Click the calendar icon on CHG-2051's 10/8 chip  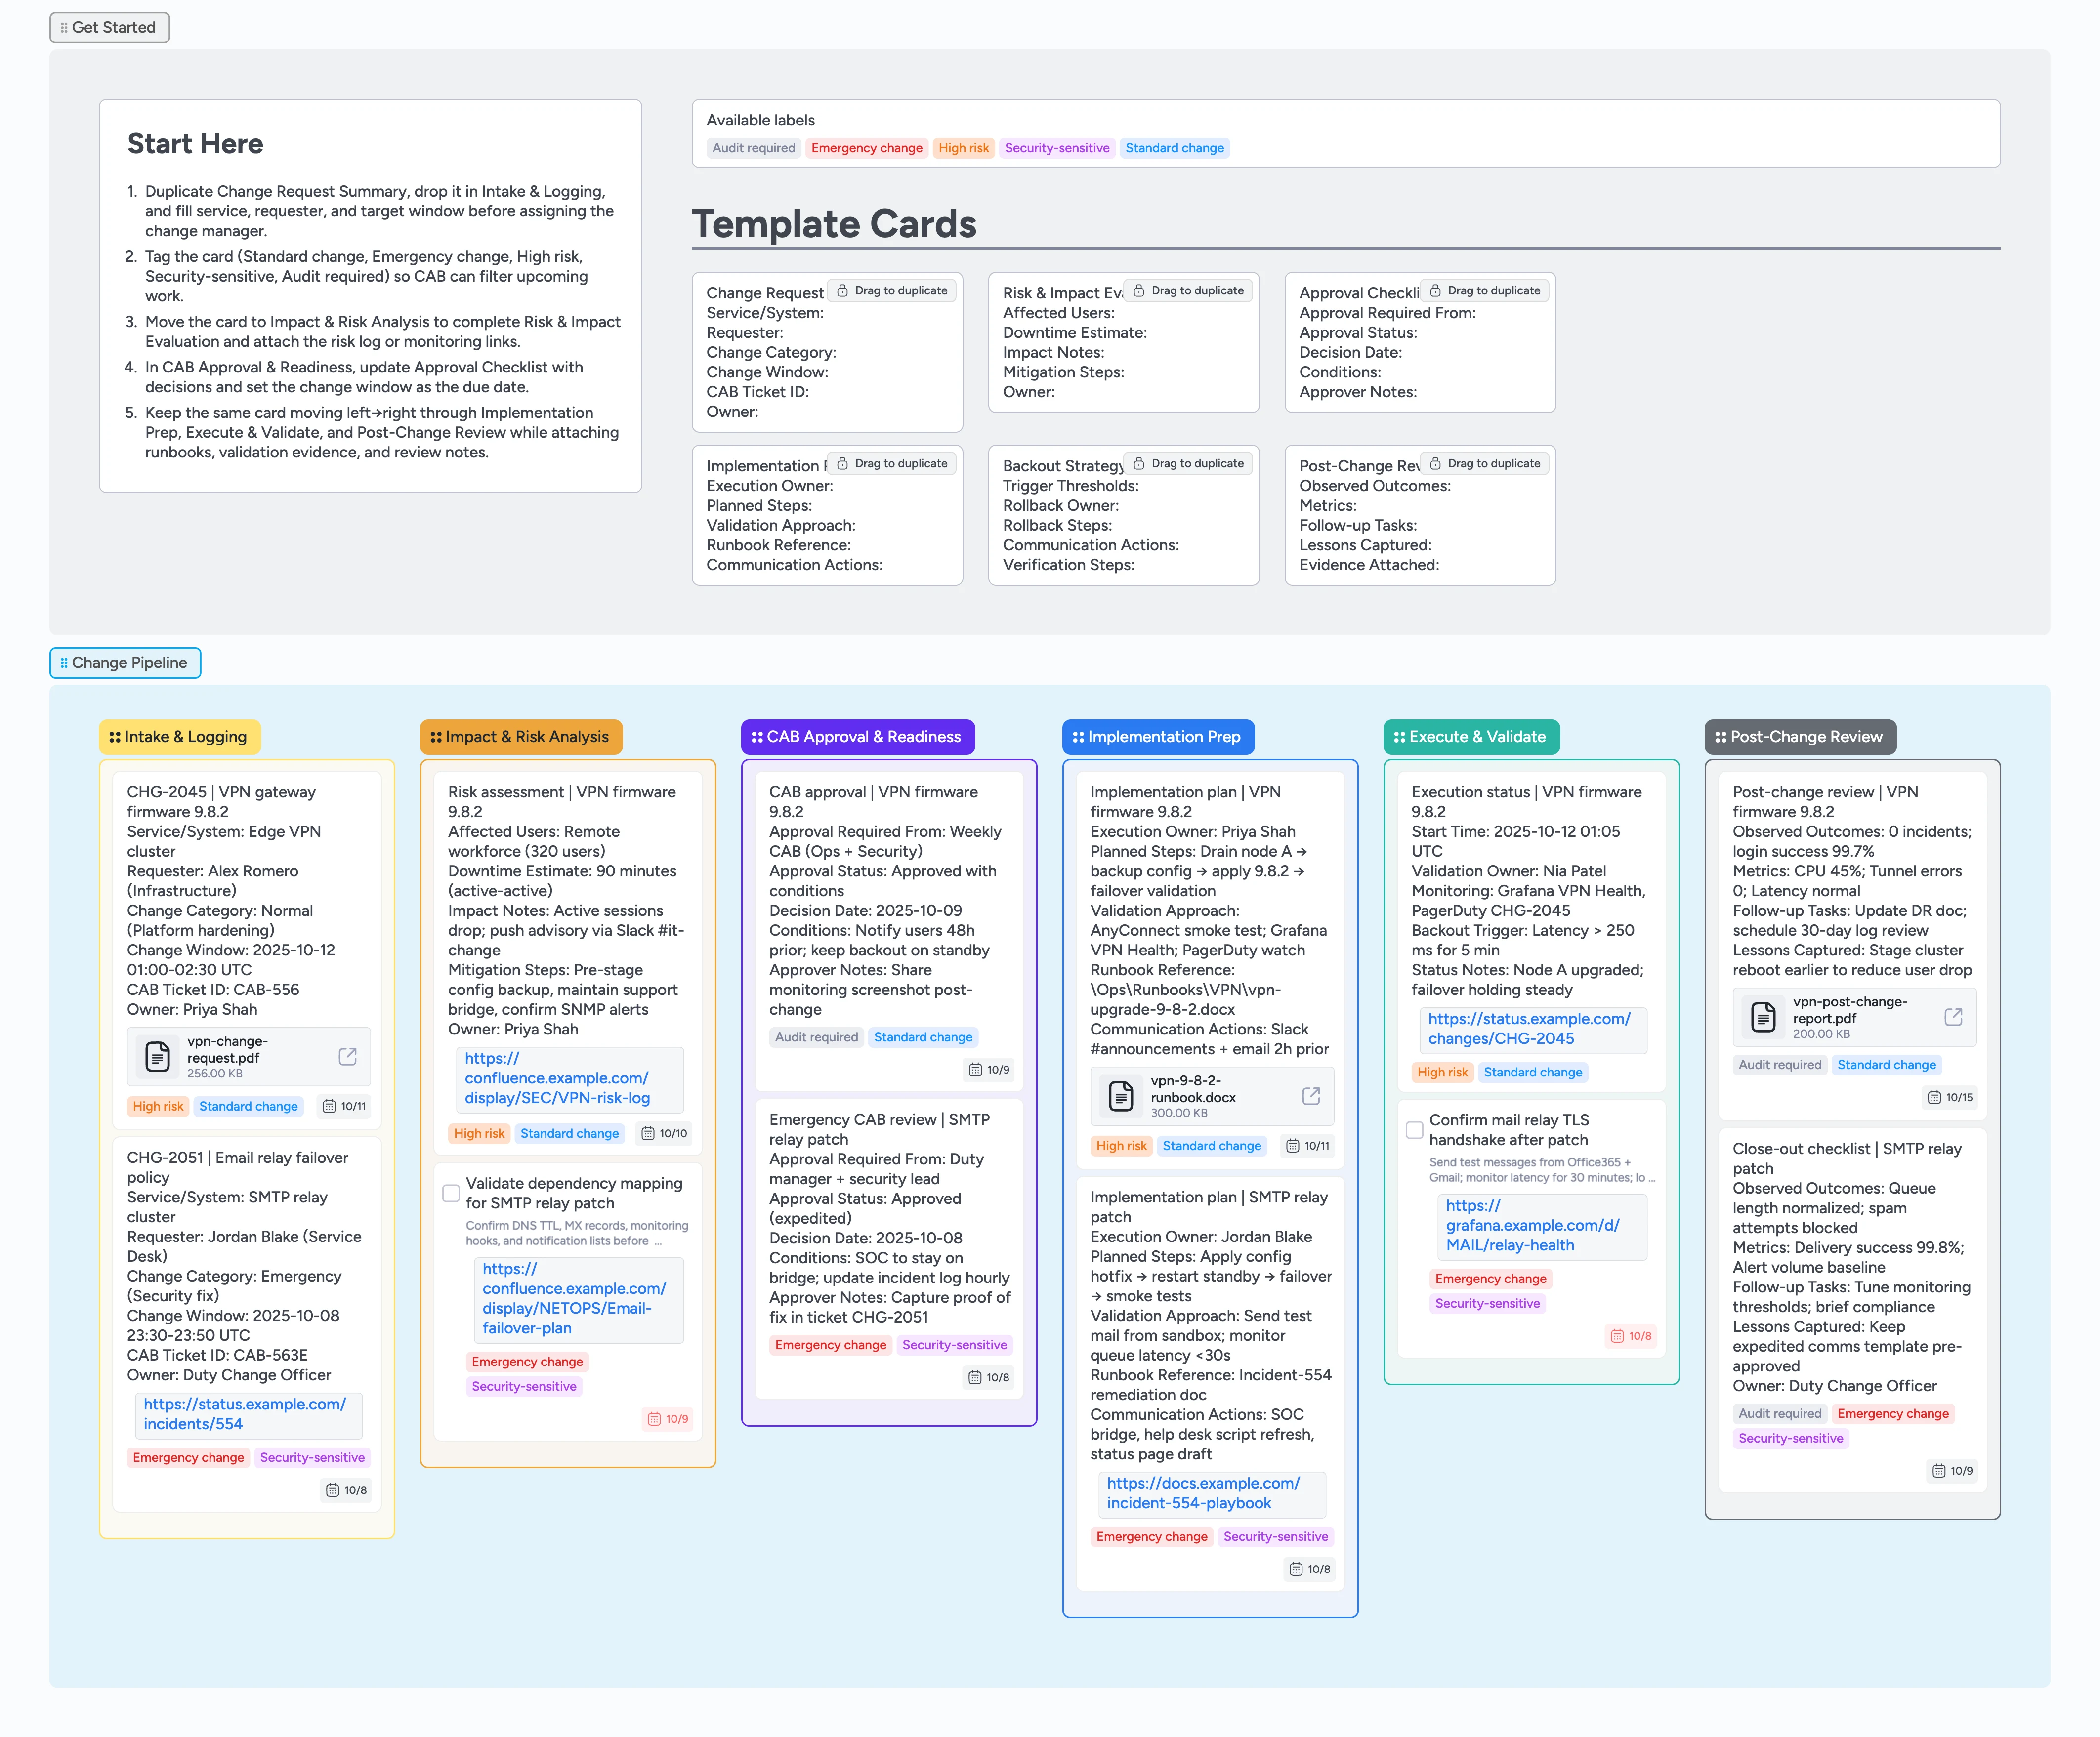click(333, 1490)
